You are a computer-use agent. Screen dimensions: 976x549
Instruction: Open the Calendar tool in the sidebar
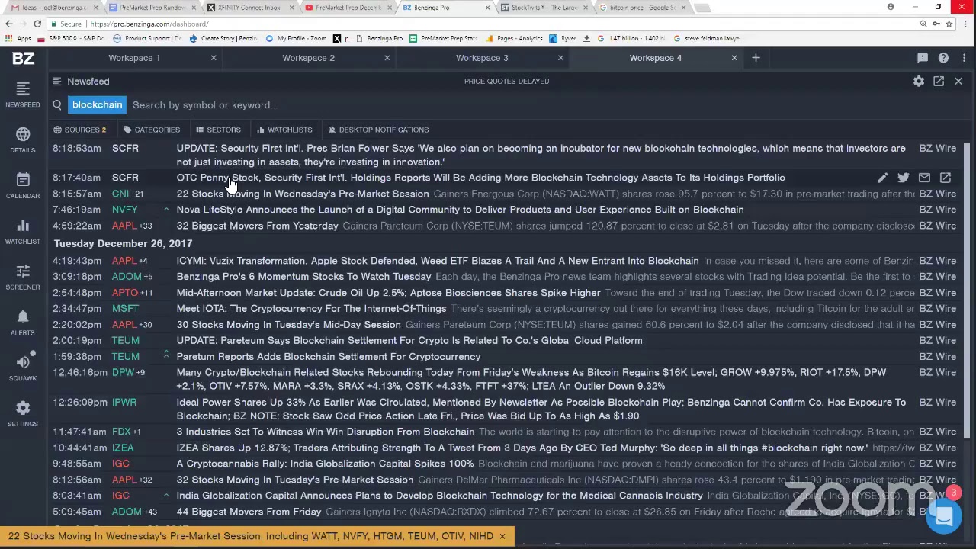pyautogui.click(x=23, y=186)
